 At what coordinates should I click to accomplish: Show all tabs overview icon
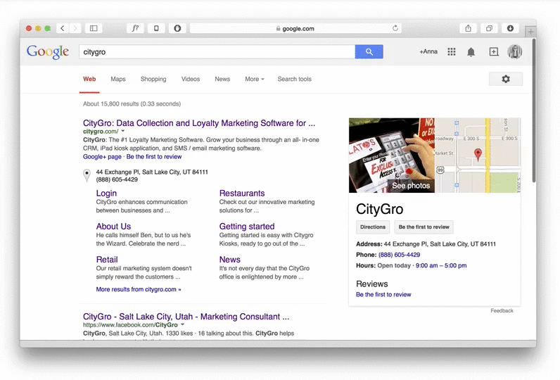[x=489, y=28]
